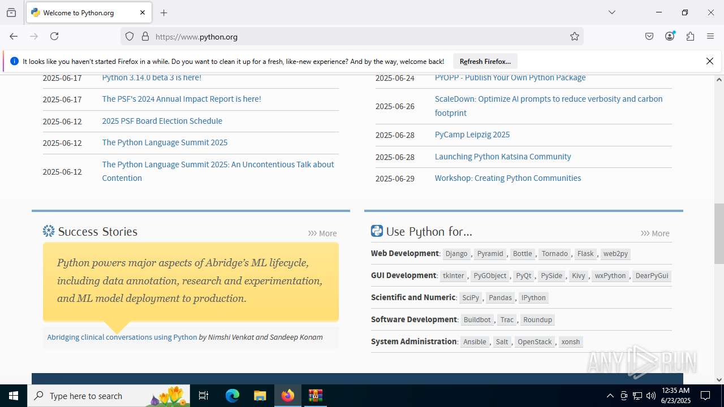
Task: Open a new tab with plus button
Action: click(164, 12)
